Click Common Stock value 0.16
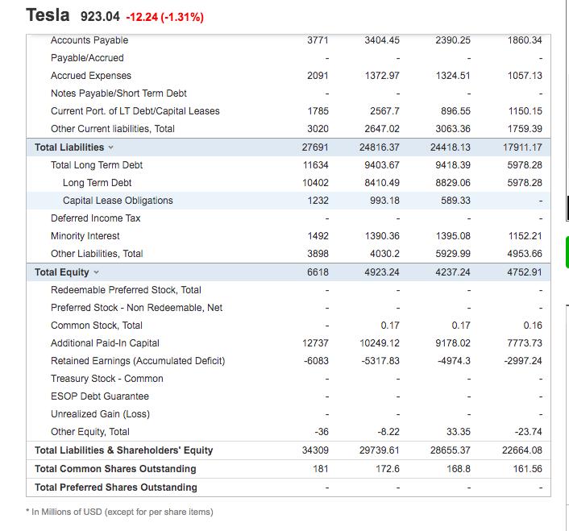The height and width of the screenshot is (531, 569). tap(533, 326)
